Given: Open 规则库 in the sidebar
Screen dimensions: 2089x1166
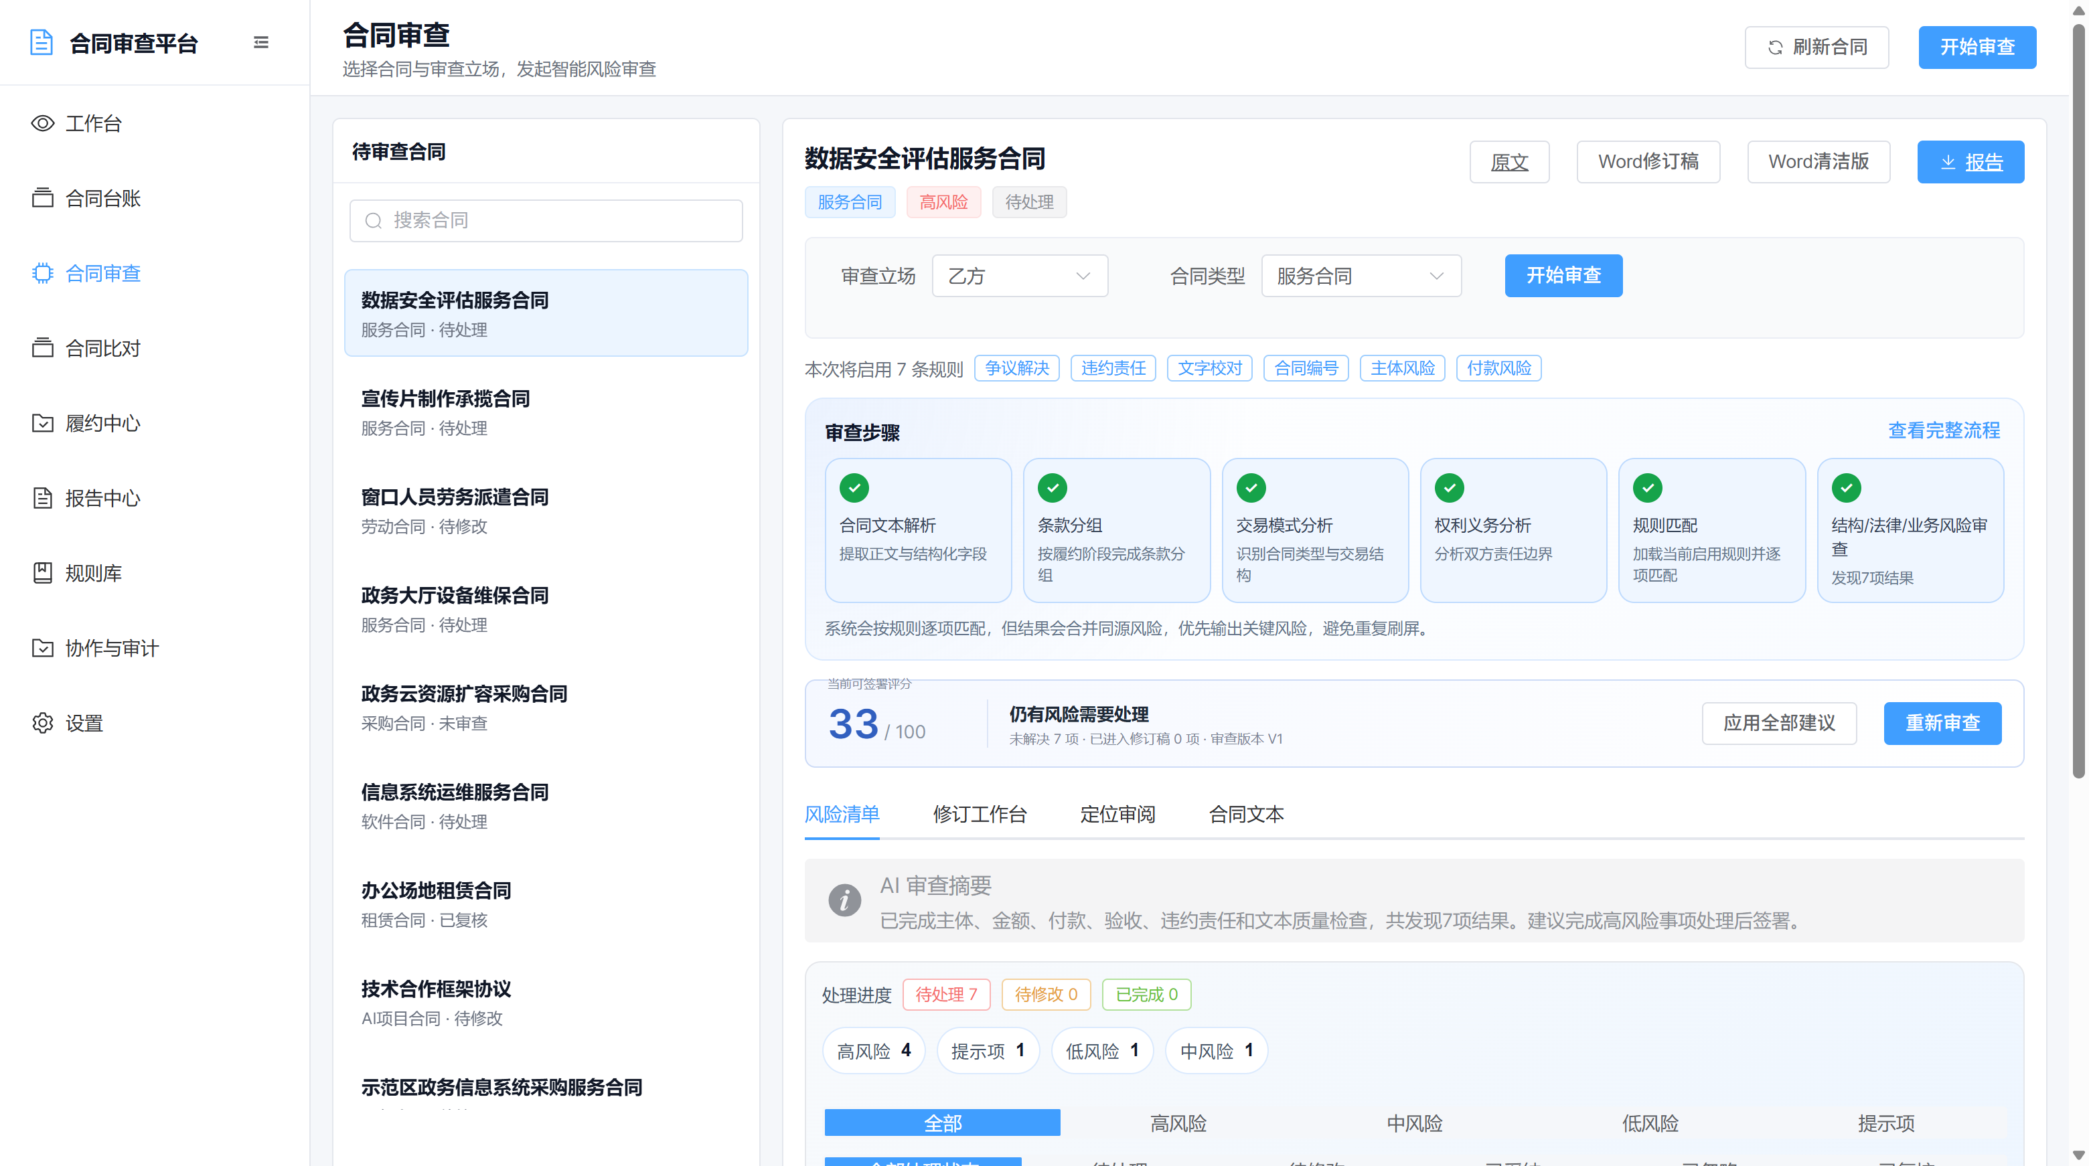Looking at the screenshot, I should tap(154, 573).
